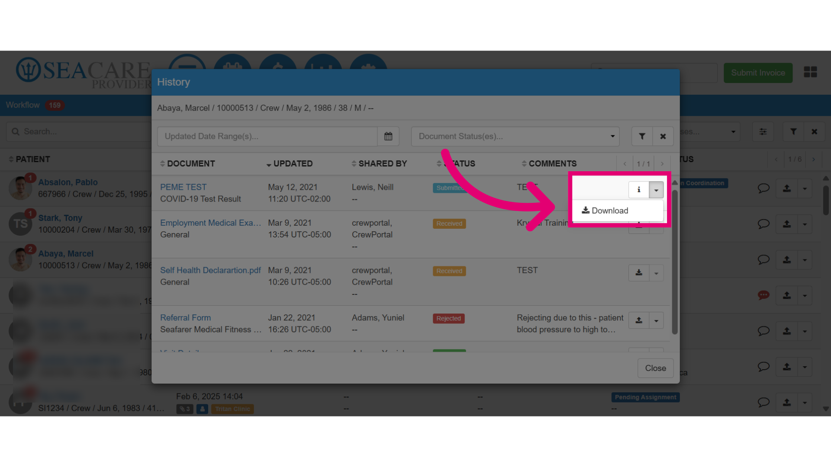Clear filters with X icon in History dialog
Viewport: 831px width, 467px height.
pyautogui.click(x=663, y=136)
